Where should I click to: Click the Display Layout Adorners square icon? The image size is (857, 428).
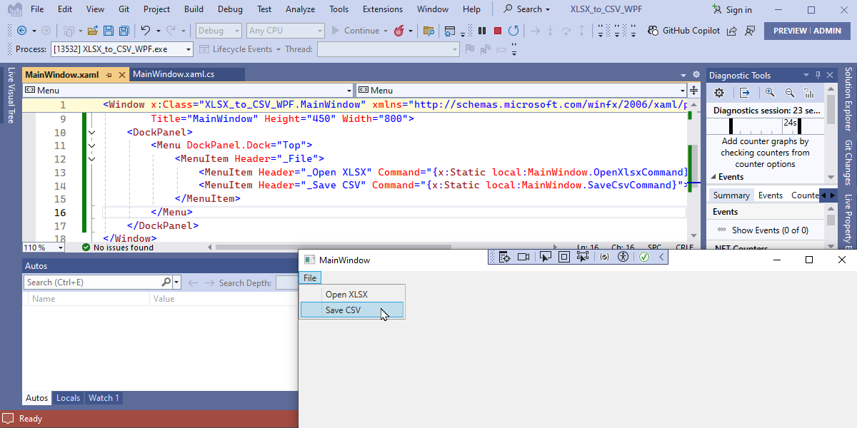564,257
